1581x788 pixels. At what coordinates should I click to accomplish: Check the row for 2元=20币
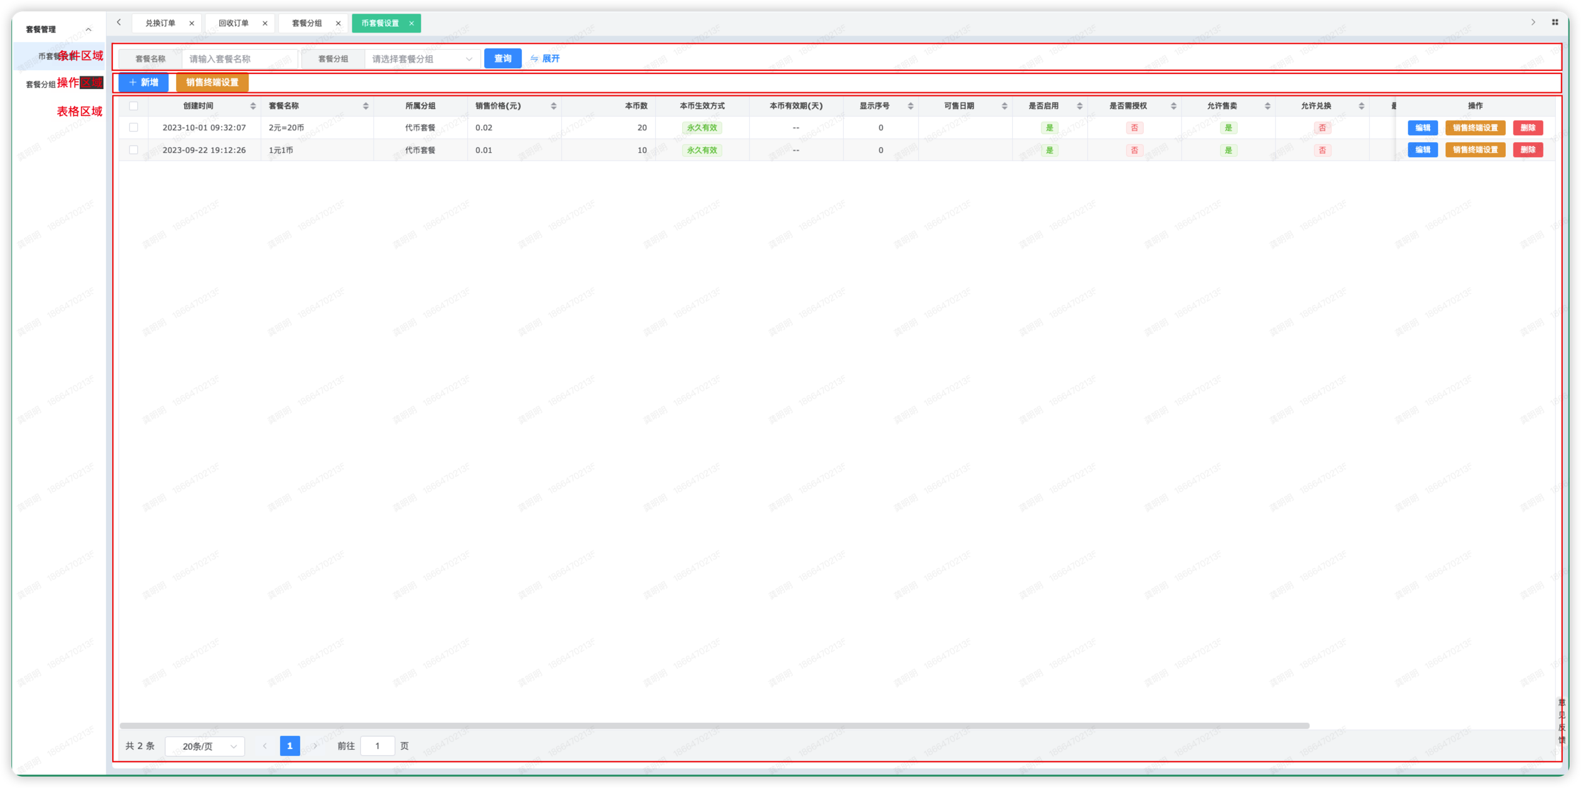[x=133, y=127]
